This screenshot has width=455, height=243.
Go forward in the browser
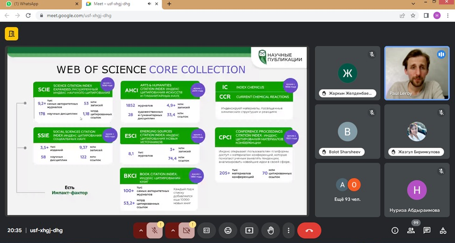[17, 15]
